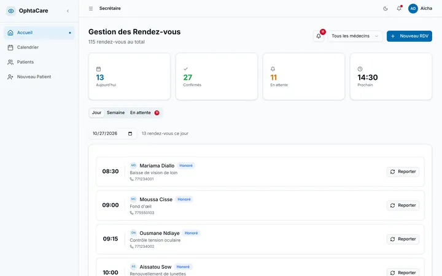Toggle dark mode with the moon icon
Screen dimensions: 442x276
(386, 9)
